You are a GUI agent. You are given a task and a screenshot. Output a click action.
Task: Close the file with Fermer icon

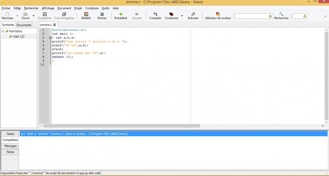(102, 14)
